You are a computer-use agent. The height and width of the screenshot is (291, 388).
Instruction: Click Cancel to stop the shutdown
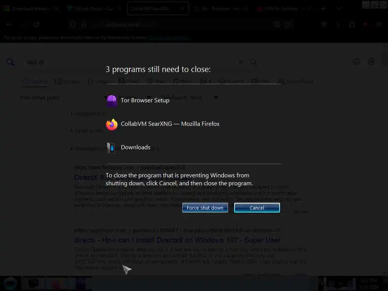pos(257,208)
